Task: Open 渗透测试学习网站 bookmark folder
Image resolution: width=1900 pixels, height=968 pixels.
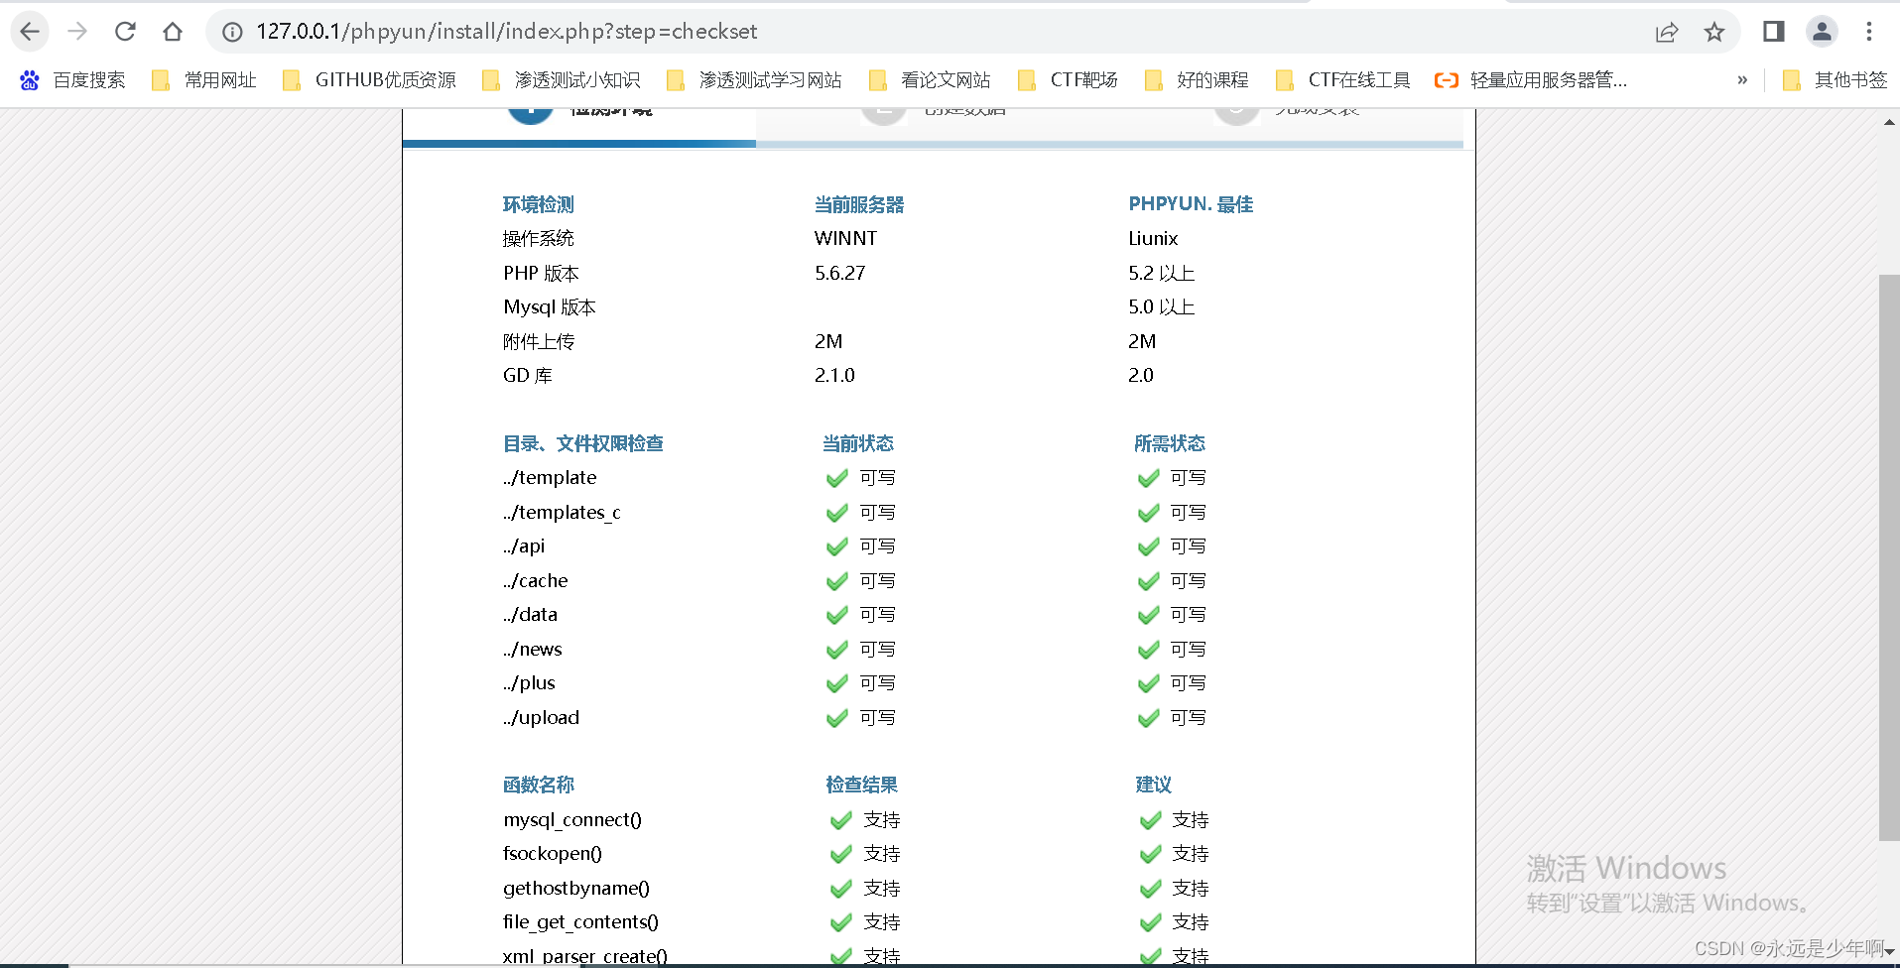Action: click(754, 80)
